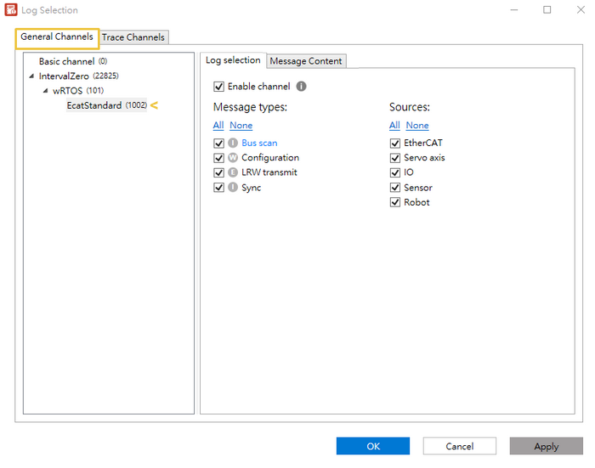Uncheck the EtherCAT source checkbox
The height and width of the screenshot is (468, 595).
coord(395,144)
